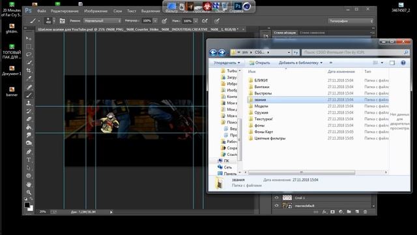Open Добавить в библиотеку dropdown
417x235 pixels.
click(x=300, y=63)
